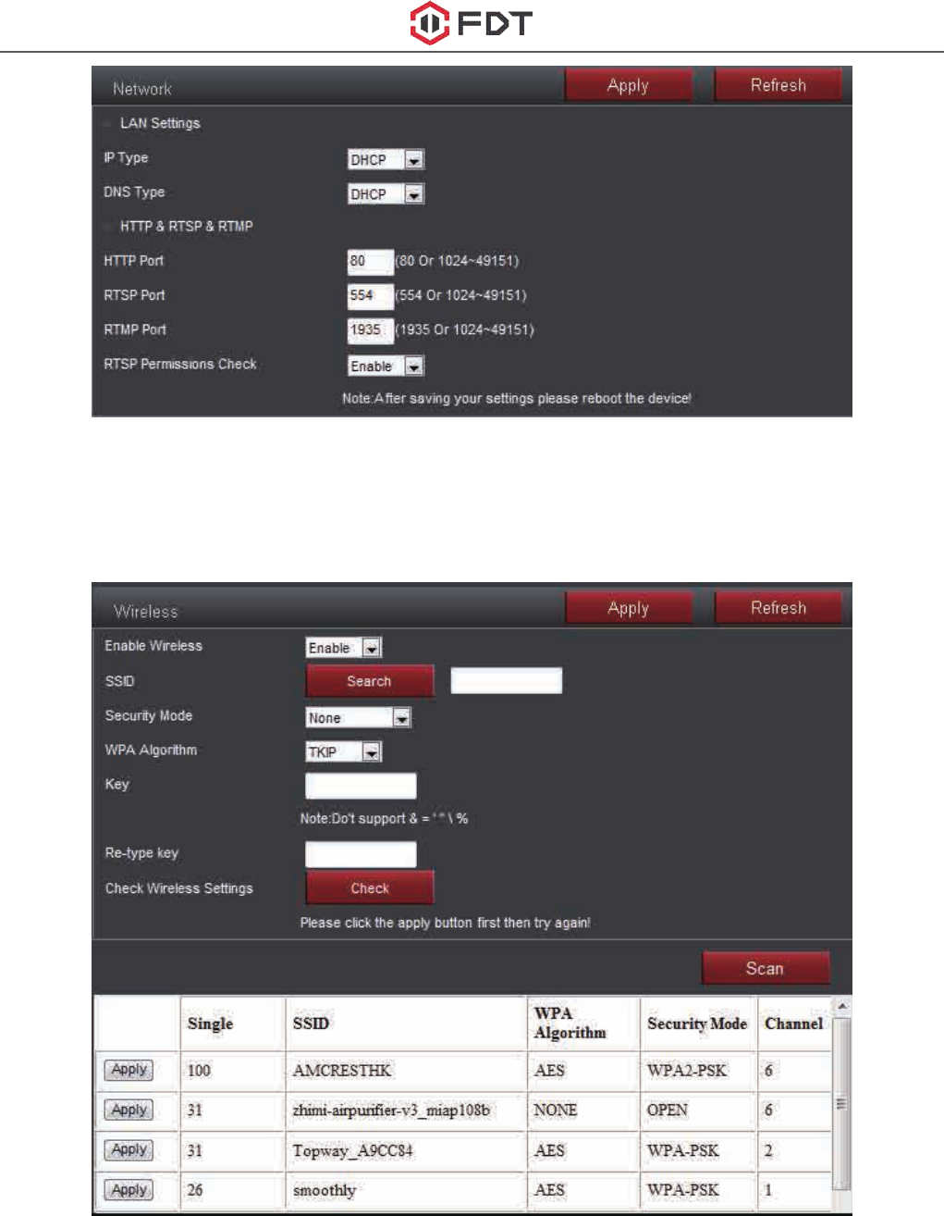
Task: Click the scrollbar up arrow in network list
Action: tap(841, 1006)
